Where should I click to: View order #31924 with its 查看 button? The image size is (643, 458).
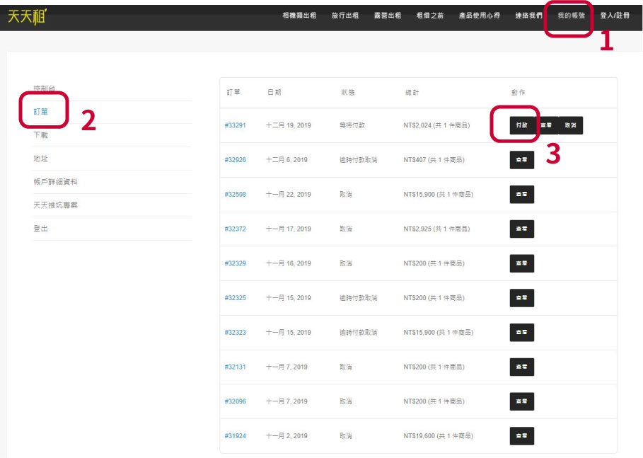[x=521, y=435]
